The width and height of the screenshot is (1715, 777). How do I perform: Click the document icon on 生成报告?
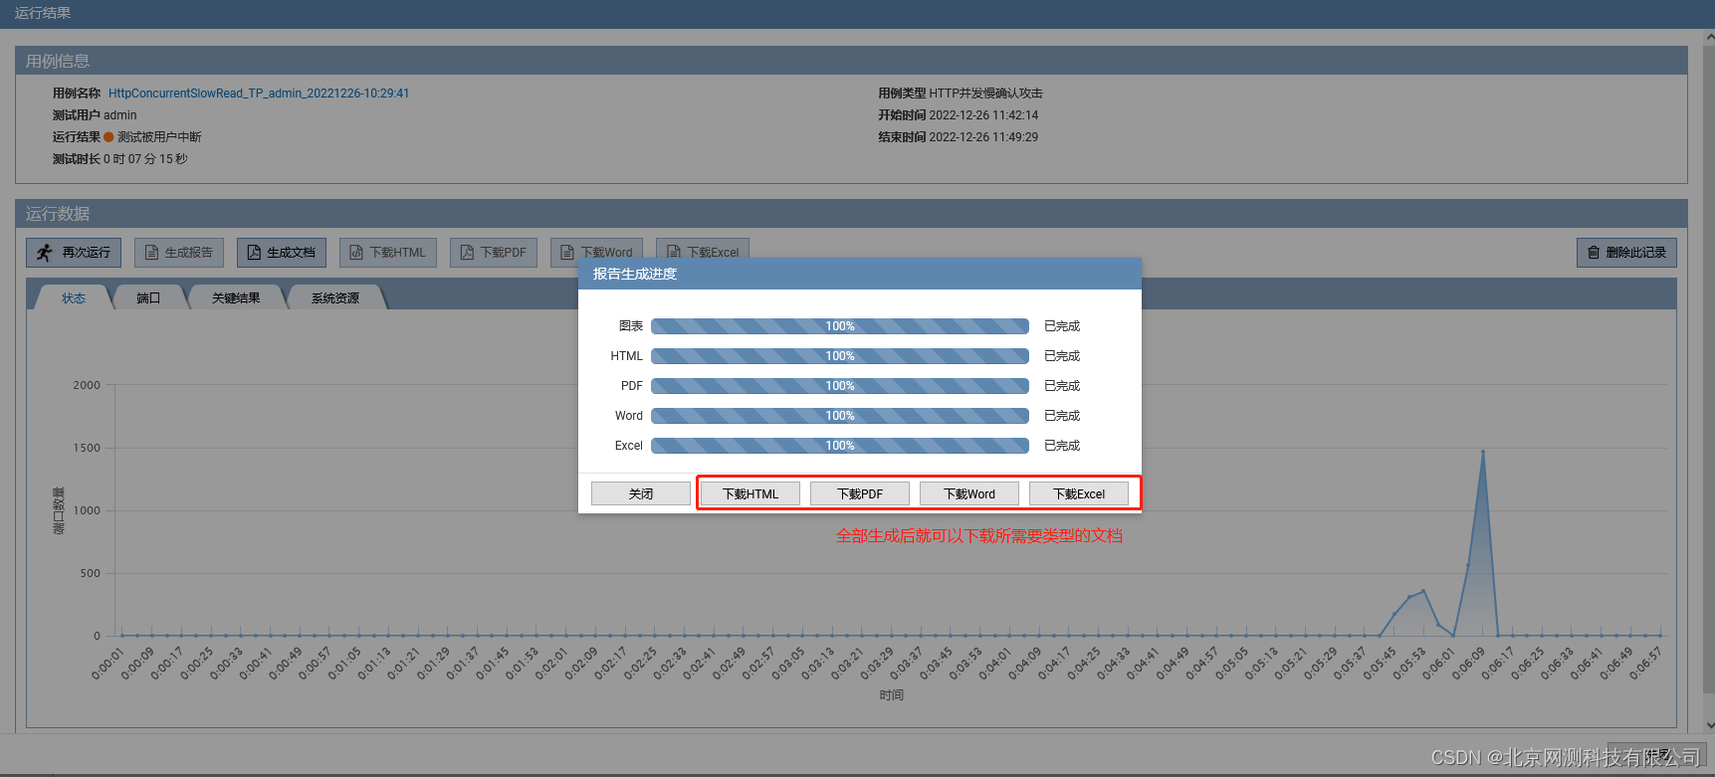152,253
